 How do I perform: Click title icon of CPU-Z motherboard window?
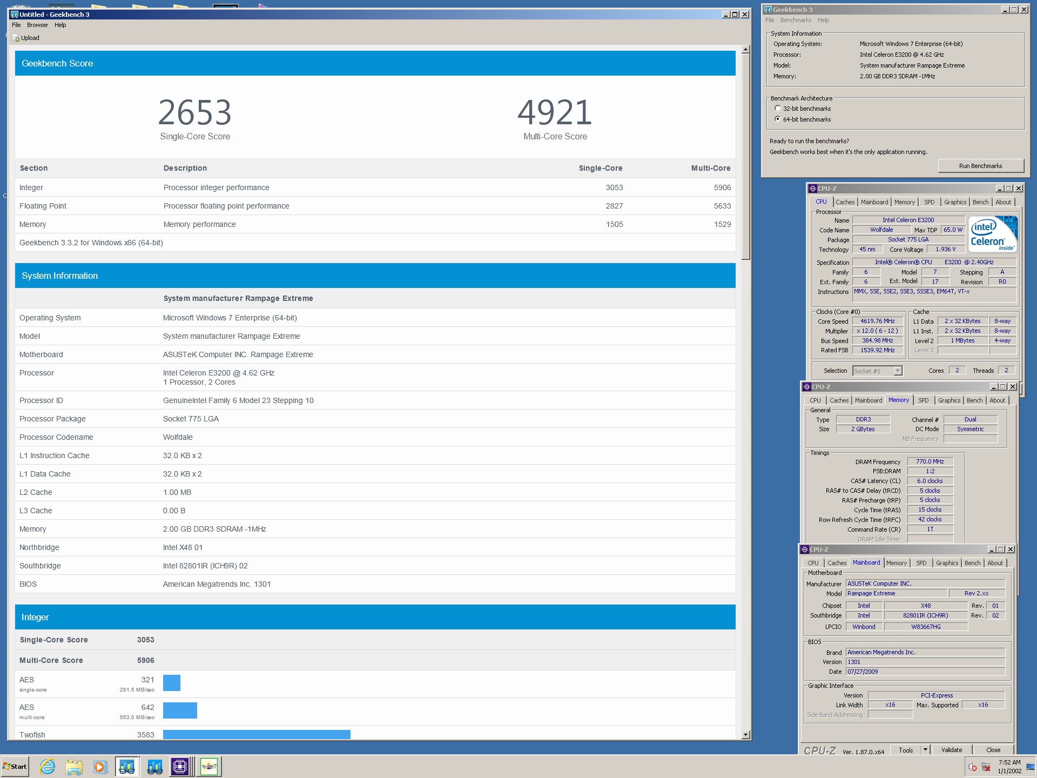click(804, 549)
